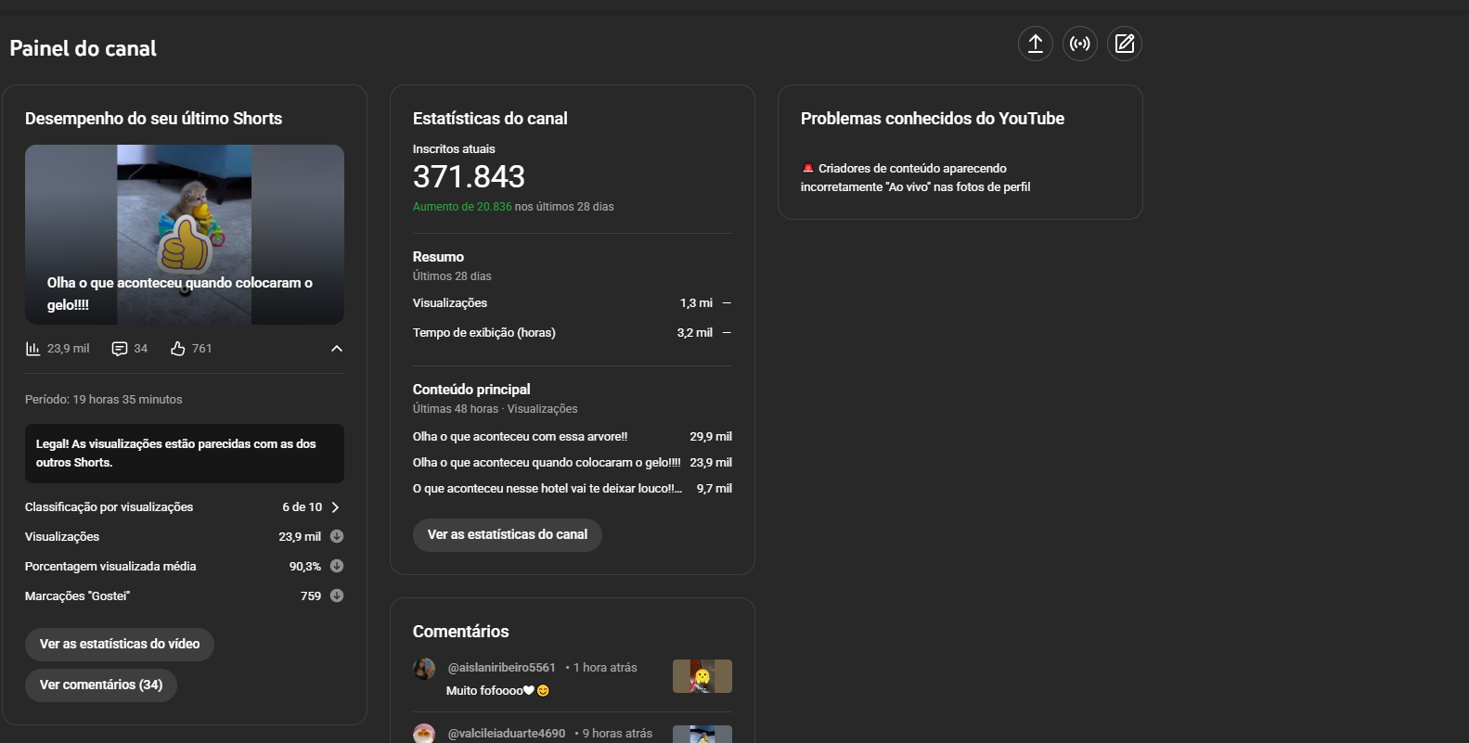Click the go live broadcast icon
This screenshot has height=743, width=1469.
(x=1080, y=44)
